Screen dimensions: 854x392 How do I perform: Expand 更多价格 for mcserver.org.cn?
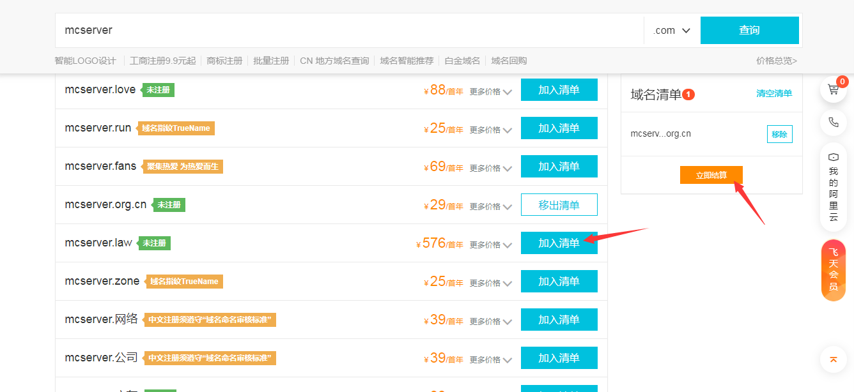491,206
